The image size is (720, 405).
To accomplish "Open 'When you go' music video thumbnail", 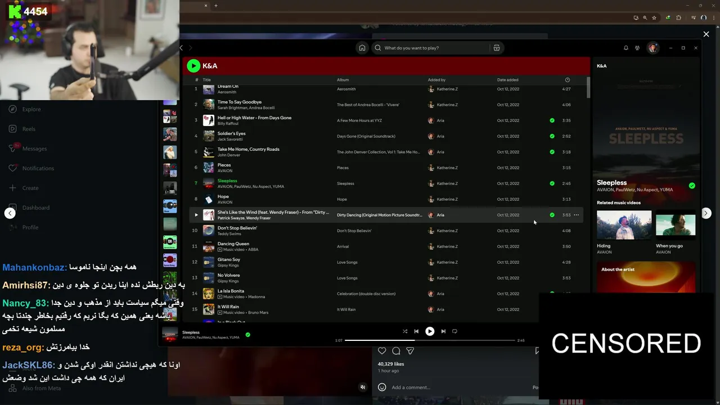I will click(676, 225).
